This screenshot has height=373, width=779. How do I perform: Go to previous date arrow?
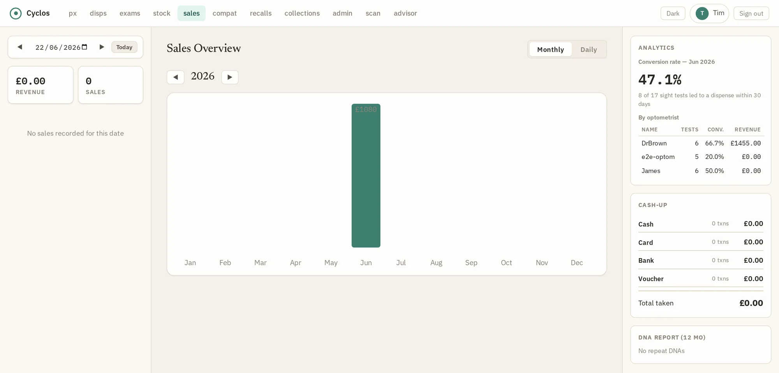pyautogui.click(x=20, y=47)
